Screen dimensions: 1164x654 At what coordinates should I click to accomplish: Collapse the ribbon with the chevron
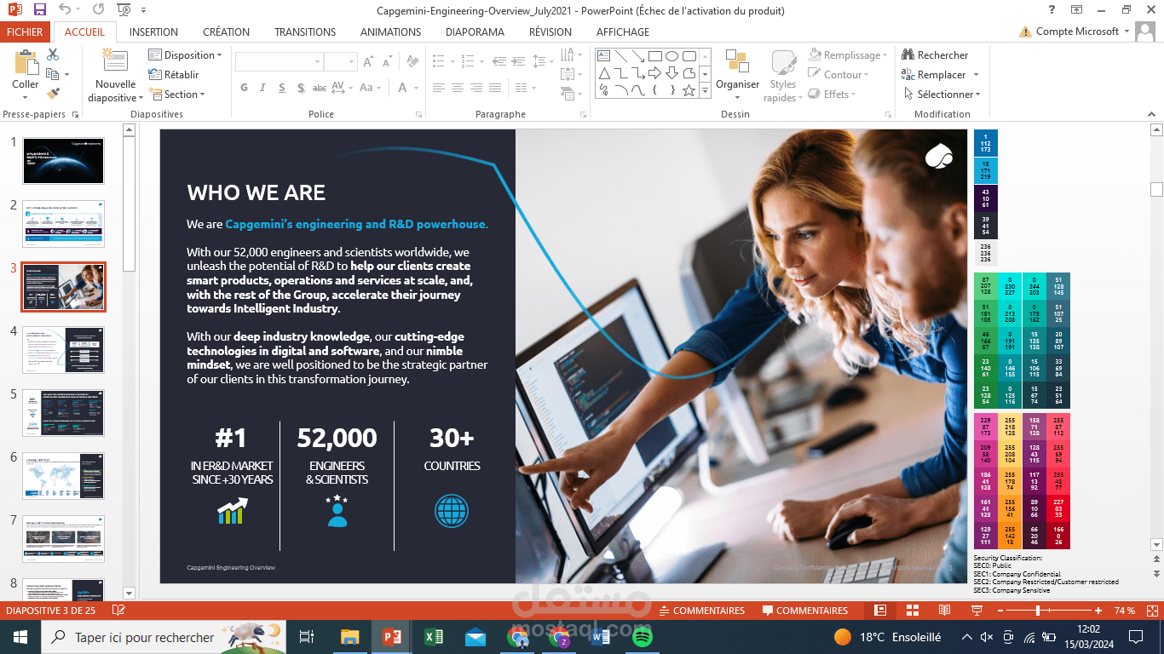pyautogui.click(x=1150, y=114)
